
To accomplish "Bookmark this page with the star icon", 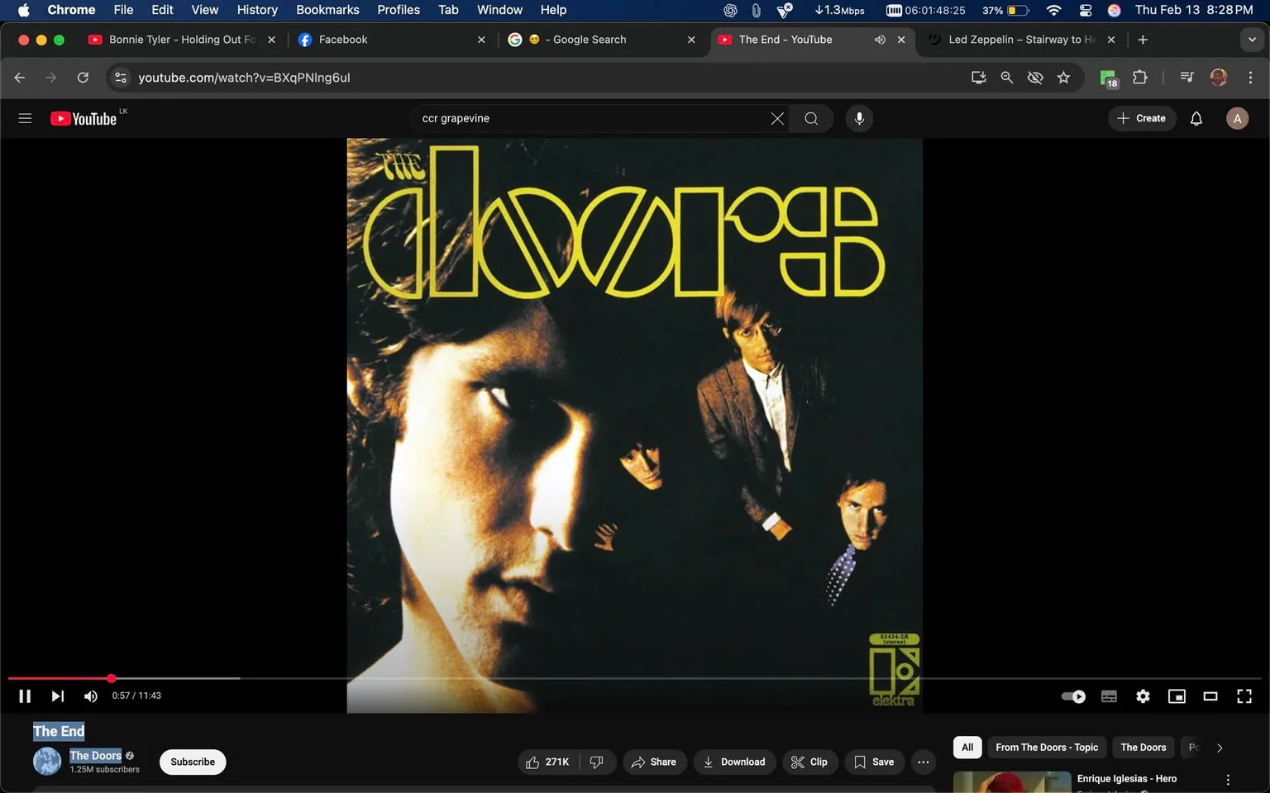I will pos(1064,77).
